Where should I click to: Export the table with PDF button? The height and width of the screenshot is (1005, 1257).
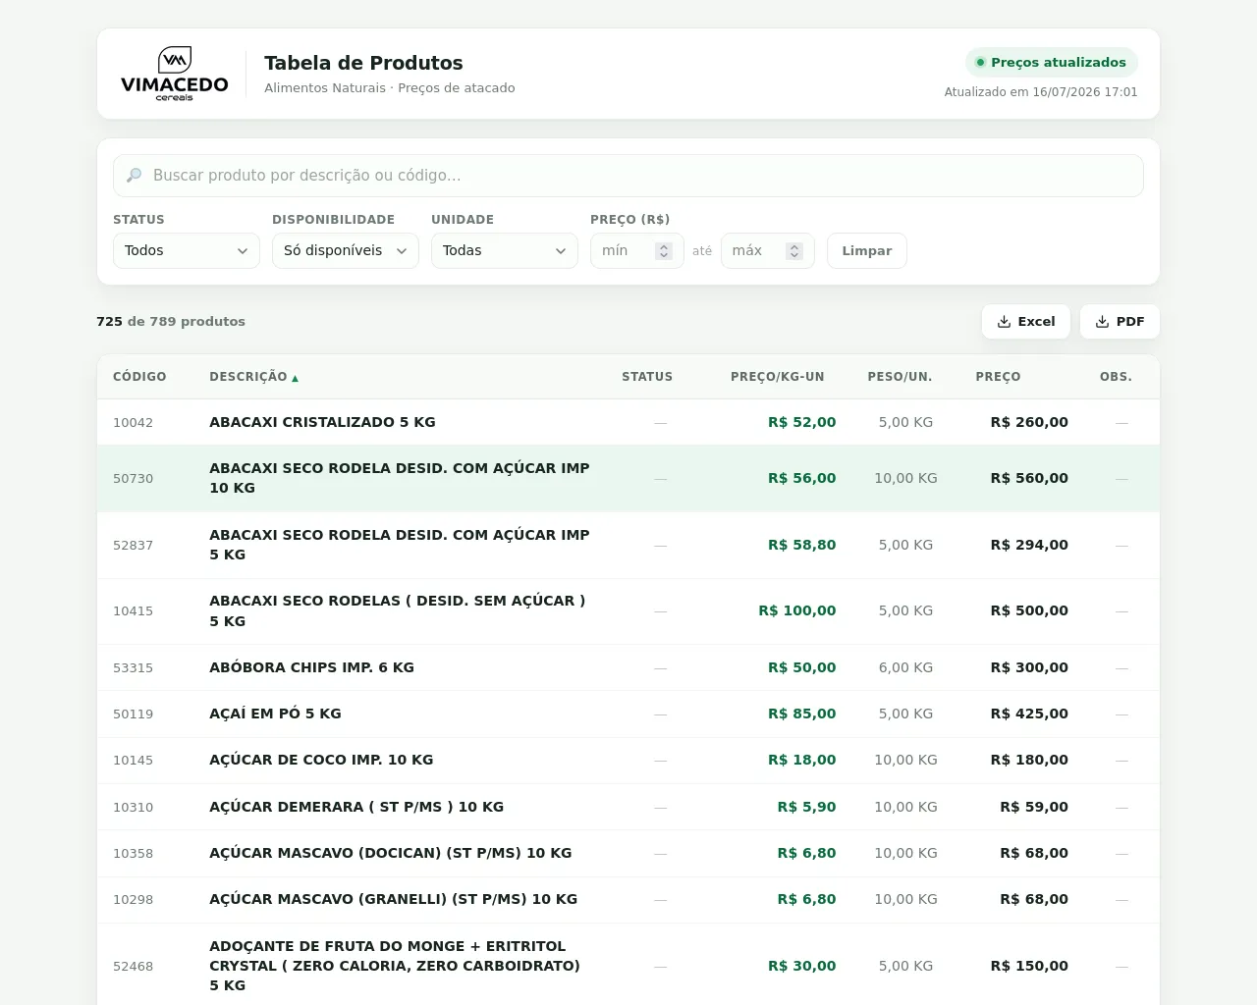pos(1120,322)
